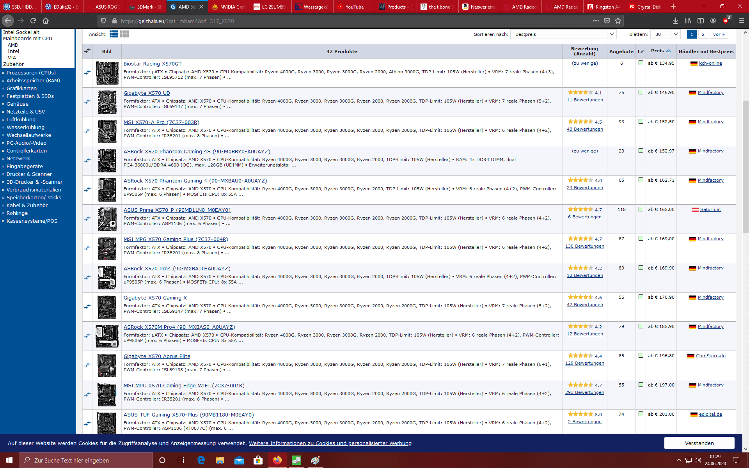Screen dimensions: 749x468
Task: Open Biostar Racing X570GT product link
Action: point(153,64)
